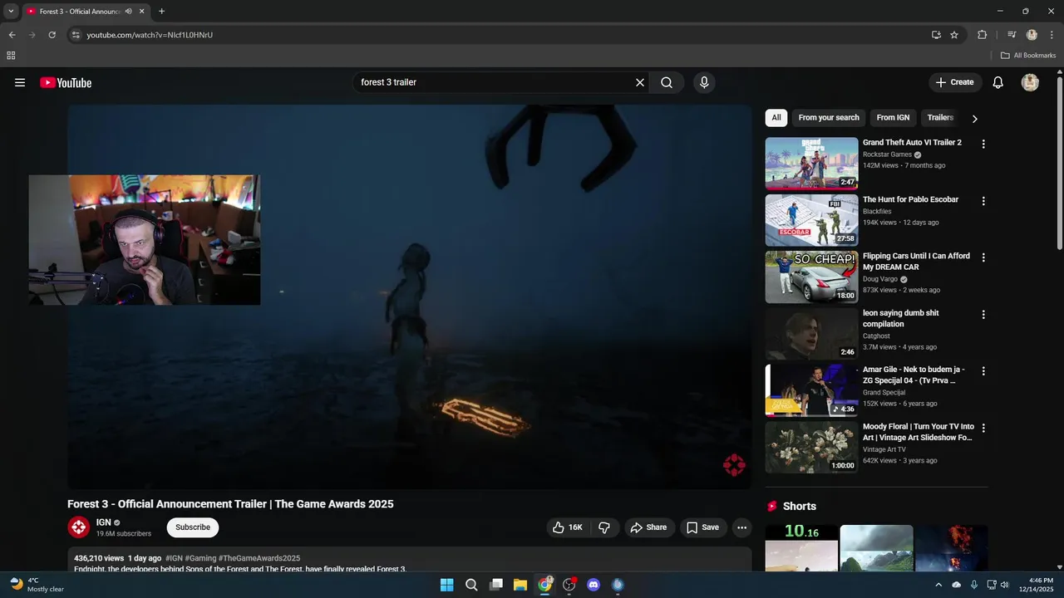
Task: Click the IGN watermark in the video
Action: (734, 465)
